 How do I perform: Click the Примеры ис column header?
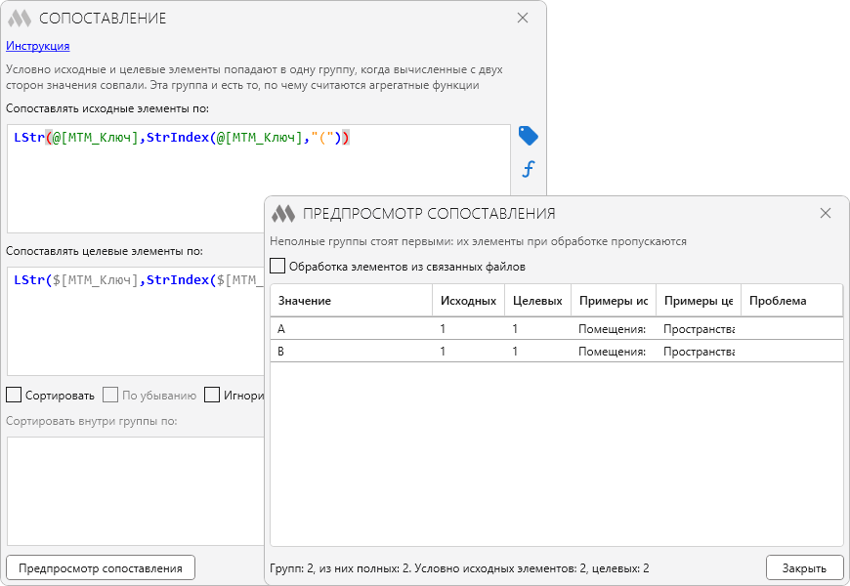click(x=614, y=301)
